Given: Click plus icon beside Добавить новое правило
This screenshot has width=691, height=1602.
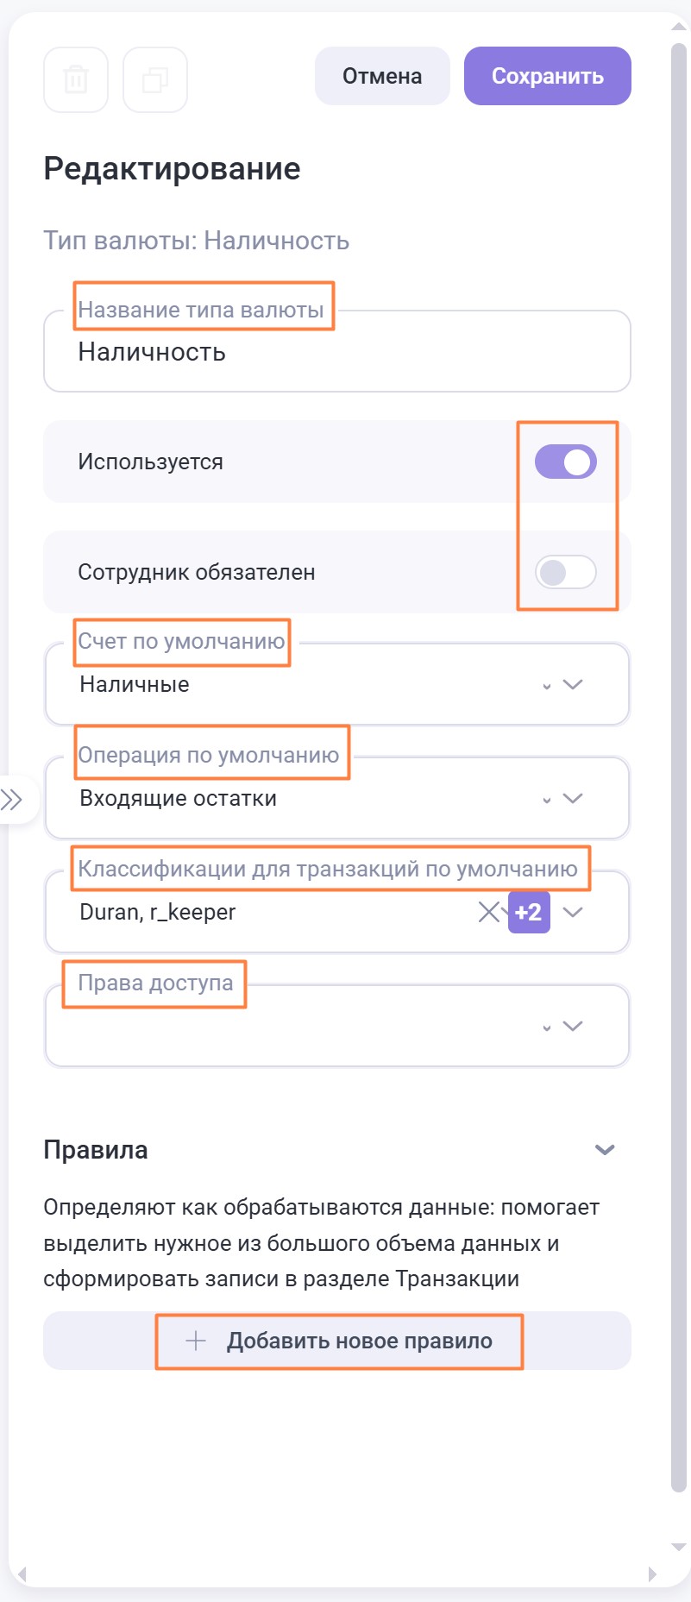Looking at the screenshot, I should [196, 1341].
